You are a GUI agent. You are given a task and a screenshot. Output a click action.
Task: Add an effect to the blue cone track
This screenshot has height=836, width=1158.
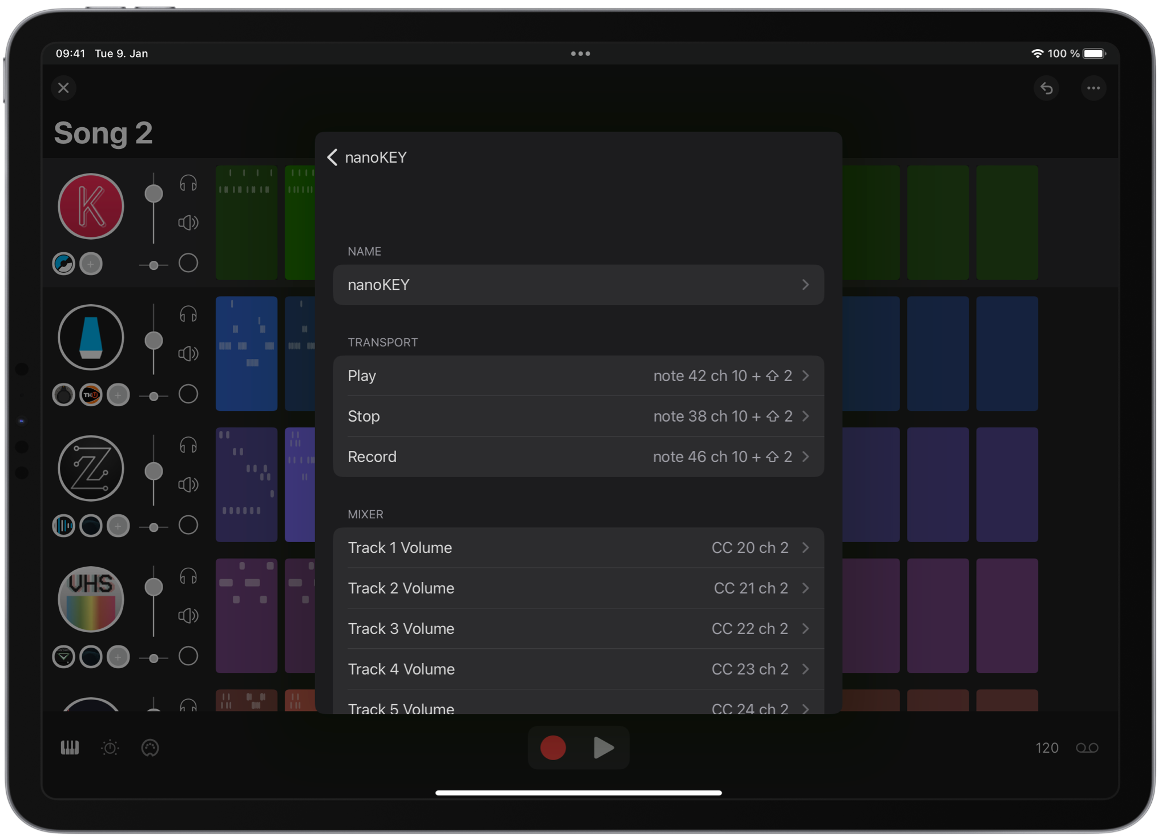[x=118, y=395]
